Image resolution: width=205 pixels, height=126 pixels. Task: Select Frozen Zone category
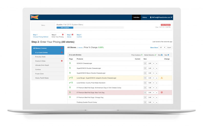point(48,74)
